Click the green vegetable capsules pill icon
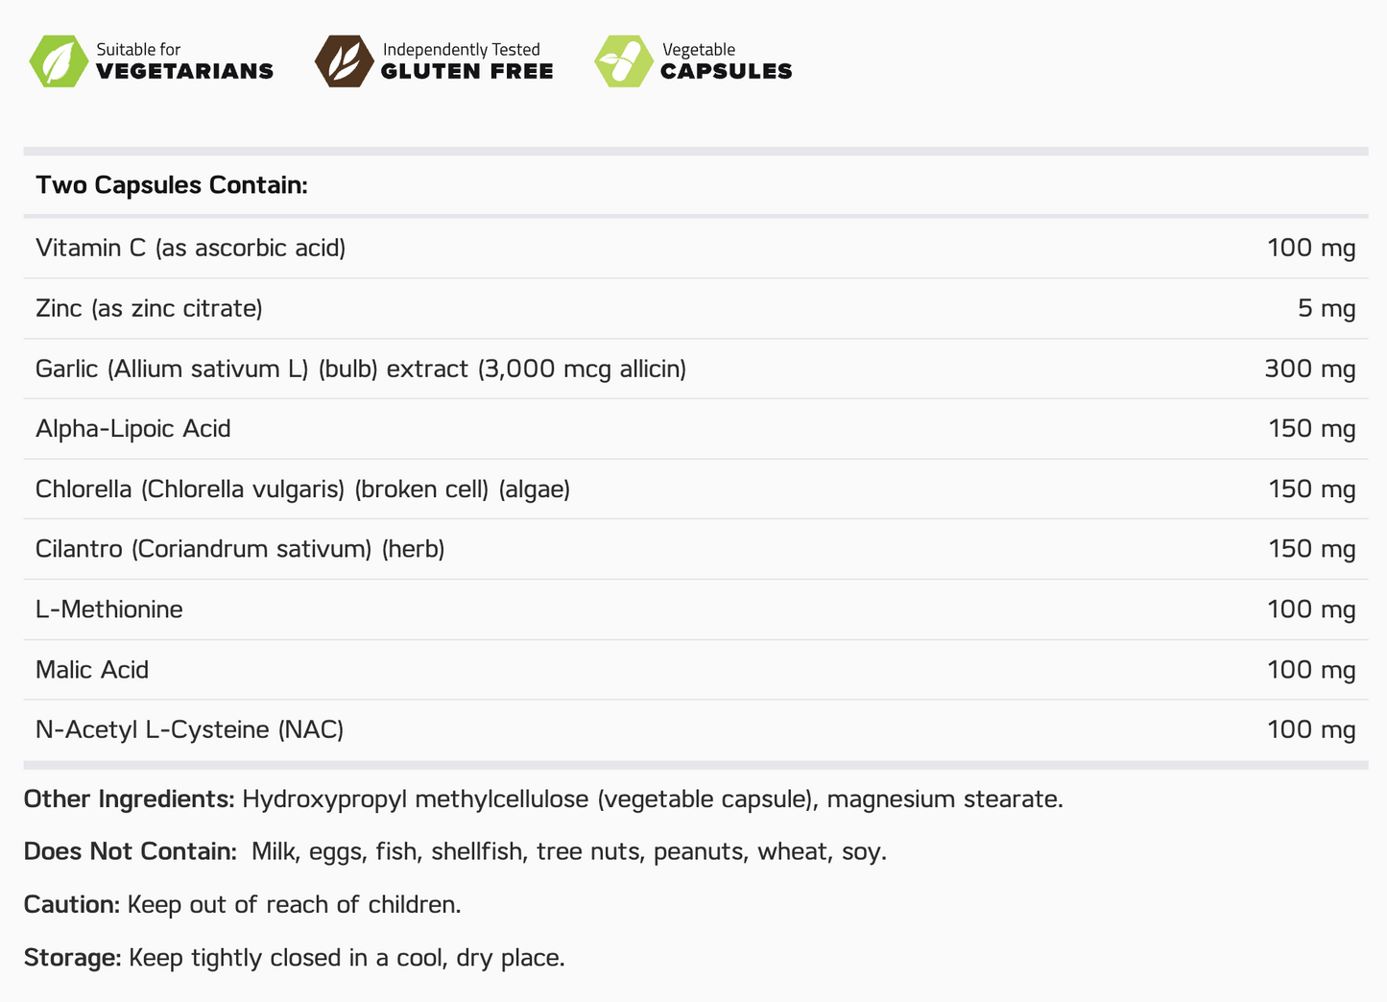Screen dimensions: 1387x1002 [624, 61]
